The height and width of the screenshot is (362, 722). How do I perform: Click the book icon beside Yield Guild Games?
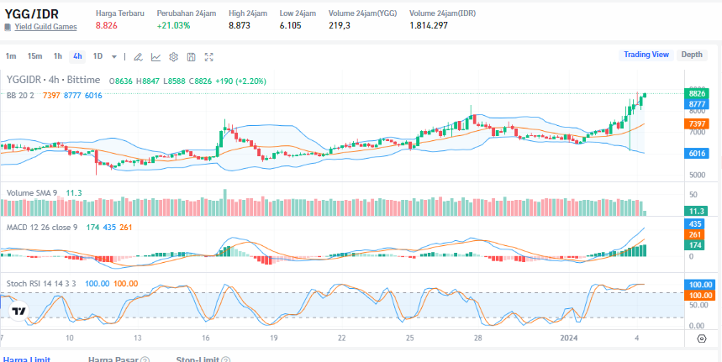tap(8, 27)
